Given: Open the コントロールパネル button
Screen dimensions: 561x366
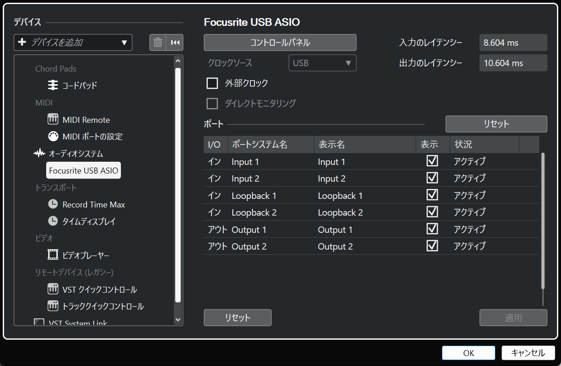Looking at the screenshot, I should tap(280, 43).
